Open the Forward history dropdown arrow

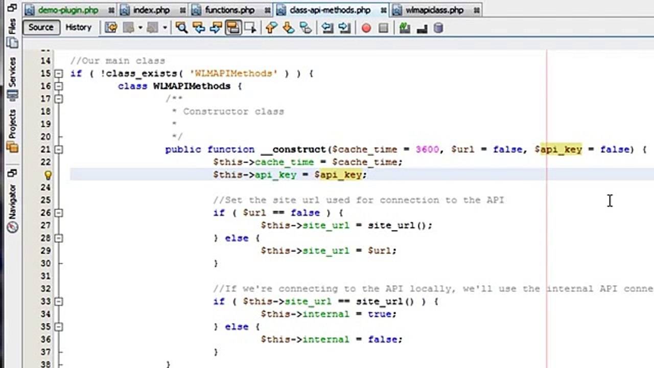click(x=165, y=28)
